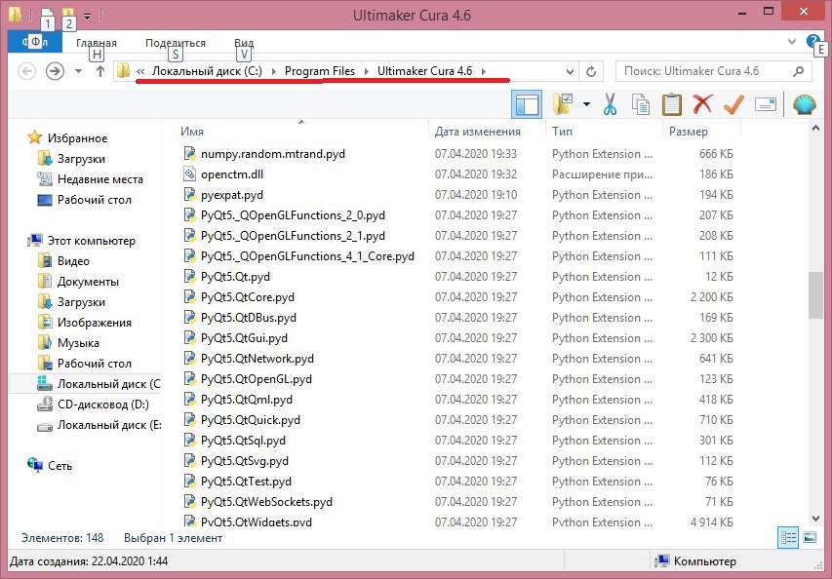832x579 pixels.
Task: Open Документы in the sidebar
Action: tap(88, 282)
